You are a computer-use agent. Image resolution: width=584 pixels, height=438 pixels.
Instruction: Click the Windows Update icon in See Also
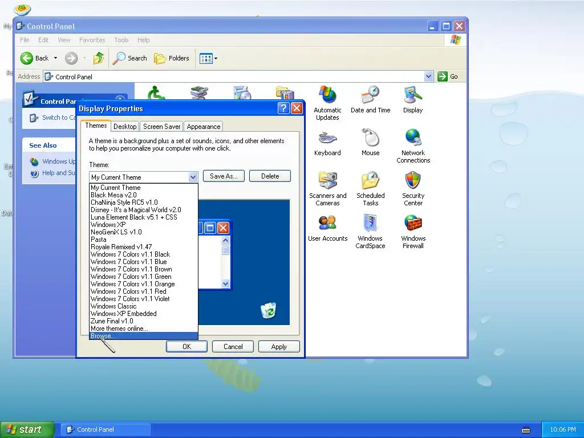point(34,161)
